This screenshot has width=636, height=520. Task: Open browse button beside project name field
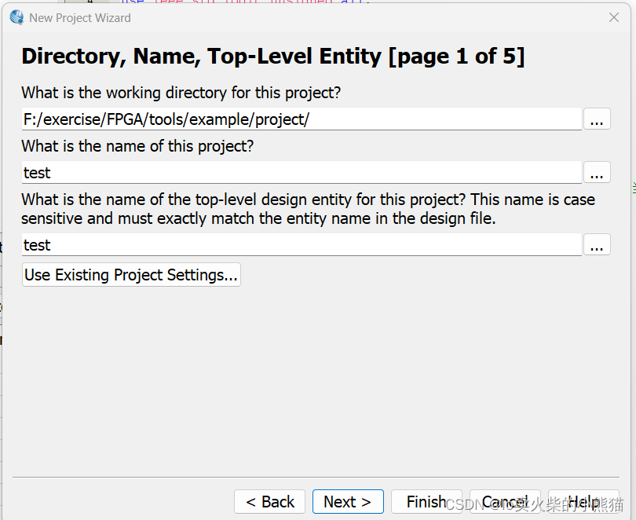pyautogui.click(x=597, y=173)
